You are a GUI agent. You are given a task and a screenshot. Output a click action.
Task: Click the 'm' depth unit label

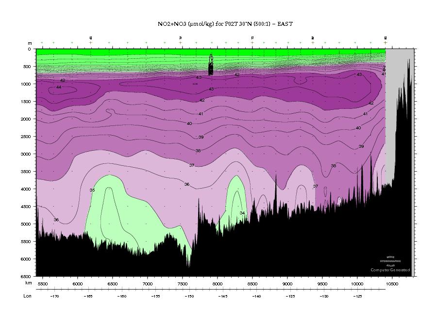(x=30, y=43)
